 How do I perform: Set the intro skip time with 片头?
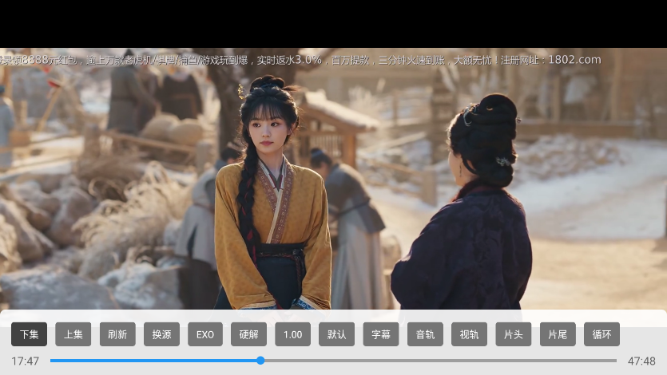click(514, 334)
